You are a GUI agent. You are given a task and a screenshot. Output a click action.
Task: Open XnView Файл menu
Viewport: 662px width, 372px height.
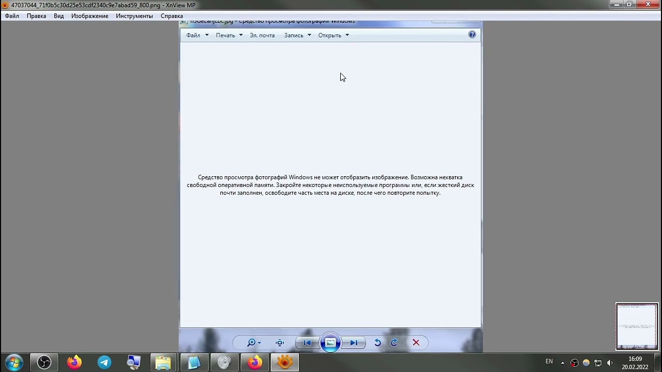pyautogui.click(x=12, y=16)
